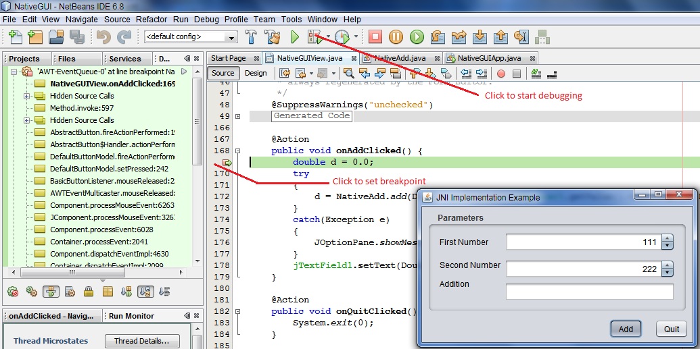
Task: Click the Profile Main Project clock icon
Action: point(342,37)
